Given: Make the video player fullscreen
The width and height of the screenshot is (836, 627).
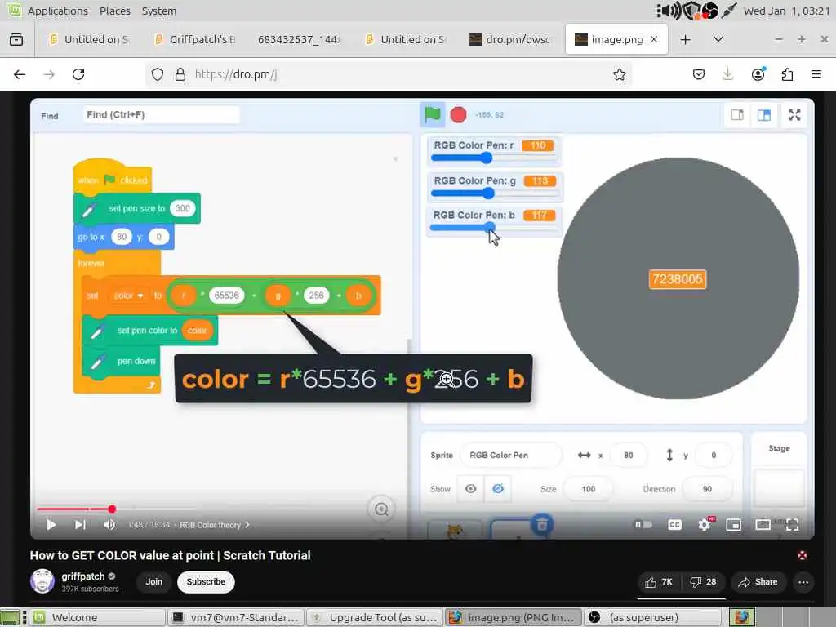Looking at the screenshot, I should tap(792, 525).
